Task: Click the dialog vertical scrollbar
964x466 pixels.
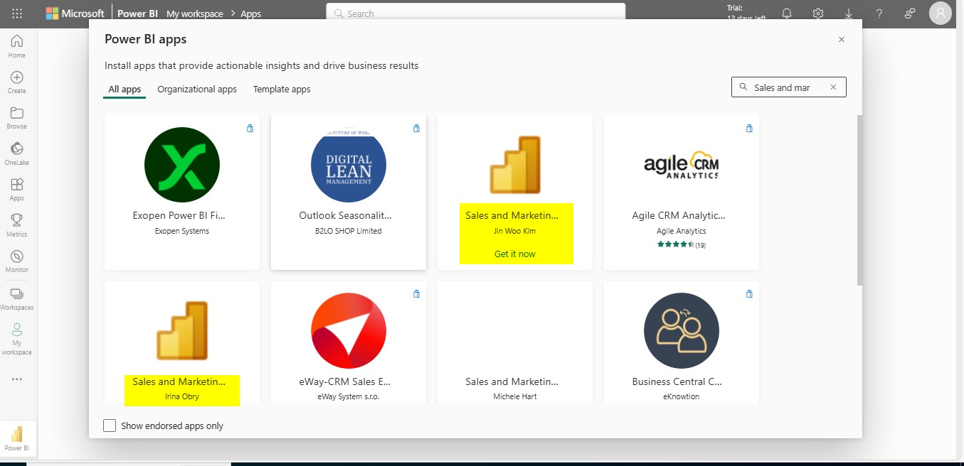Action: click(860, 200)
